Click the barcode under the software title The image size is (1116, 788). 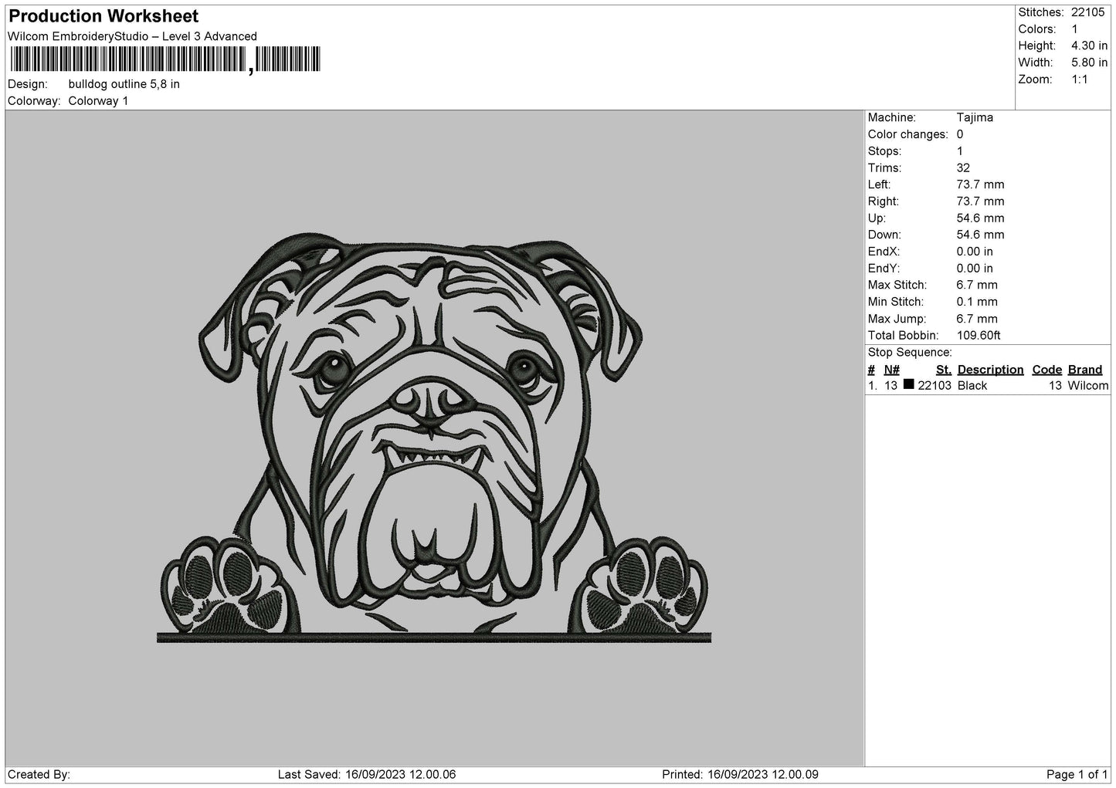tap(165, 59)
